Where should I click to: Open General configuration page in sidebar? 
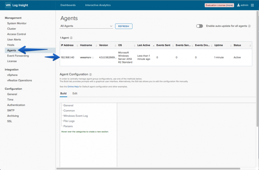(x=12, y=94)
